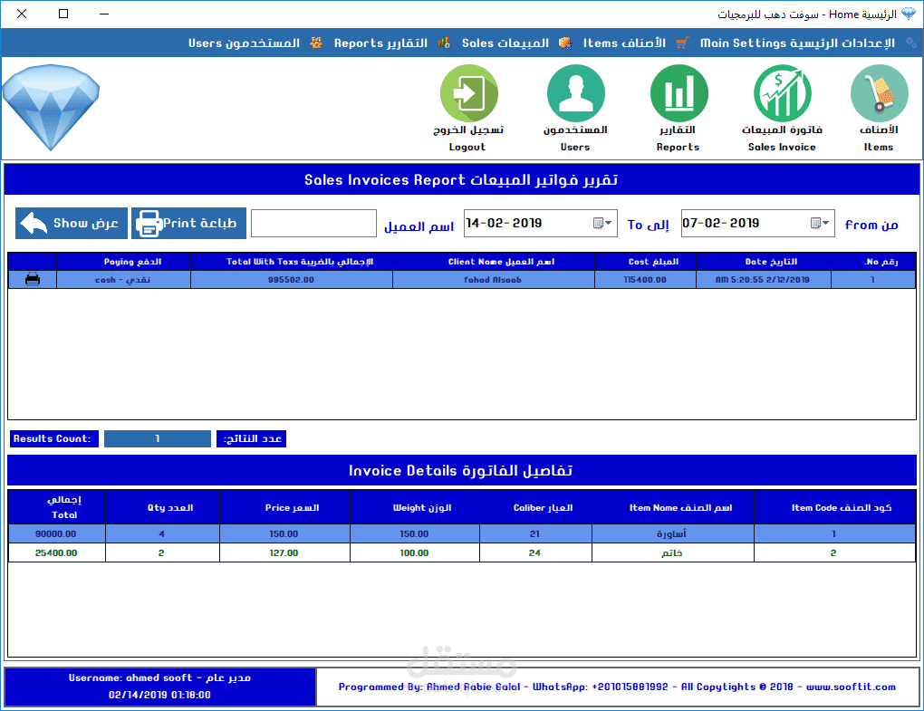Image resolution: width=924 pixels, height=711 pixels.
Task: Click the people icon beside Users menu
Action: [316, 43]
